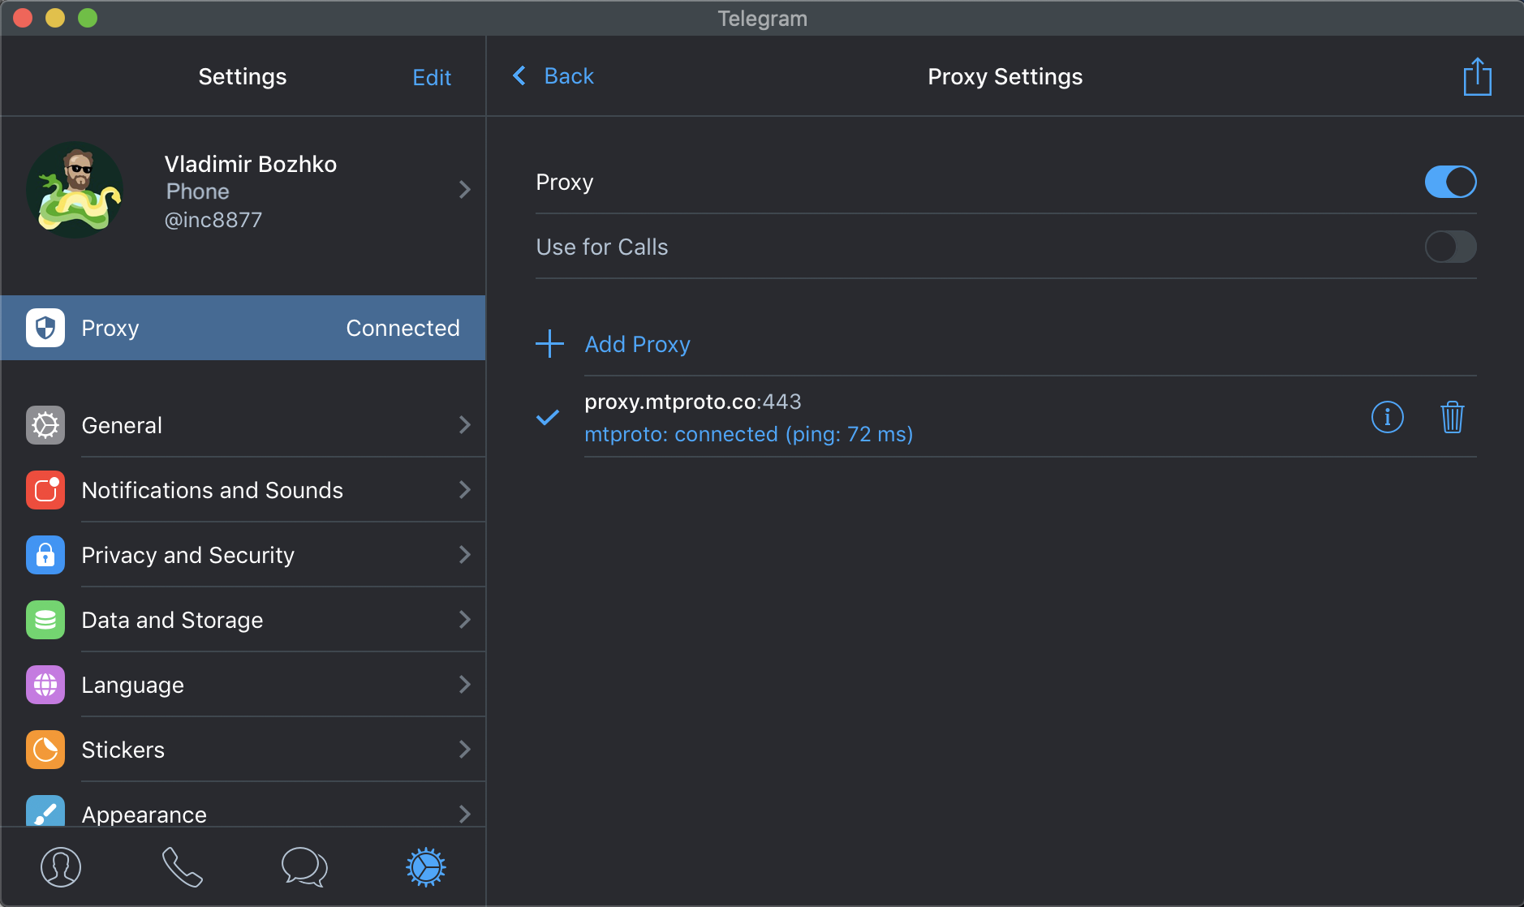Screen dimensions: 1524x907
Task: Open proxy info for proxy.mtproto.co
Action: (x=1387, y=417)
